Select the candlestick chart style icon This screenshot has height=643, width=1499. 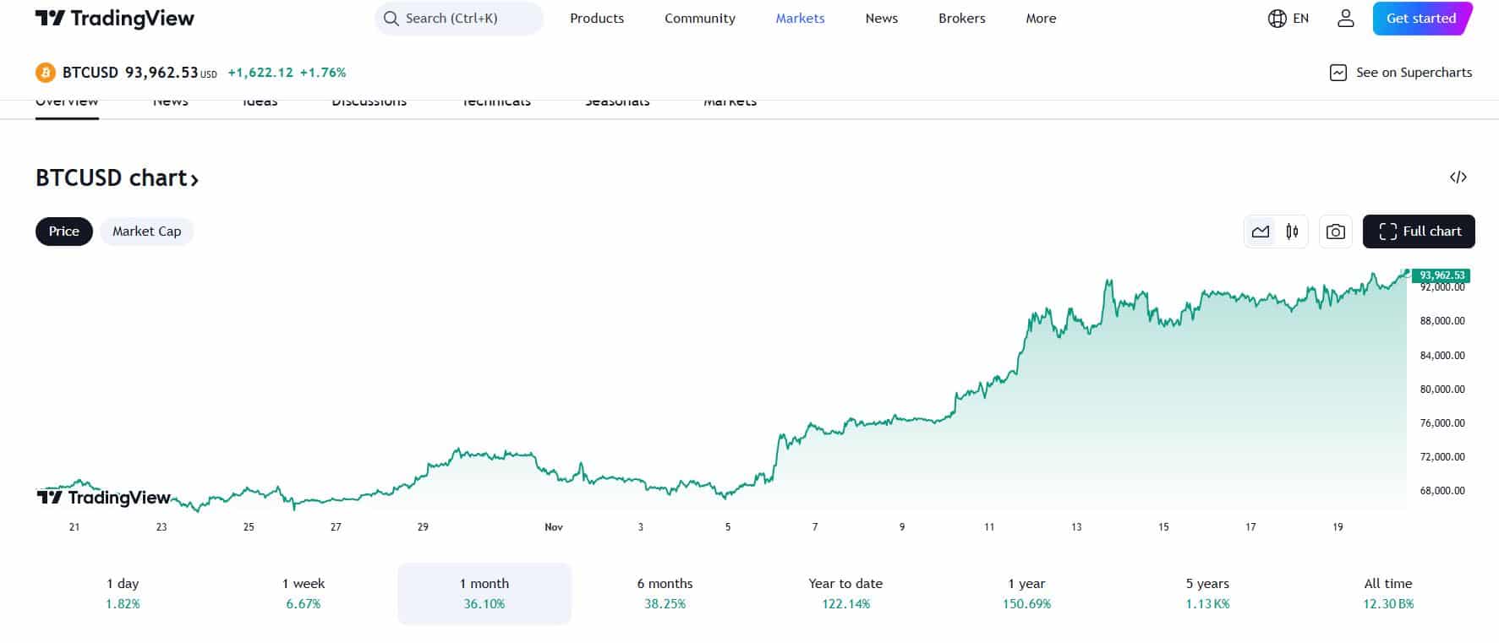[x=1292, y=232]
